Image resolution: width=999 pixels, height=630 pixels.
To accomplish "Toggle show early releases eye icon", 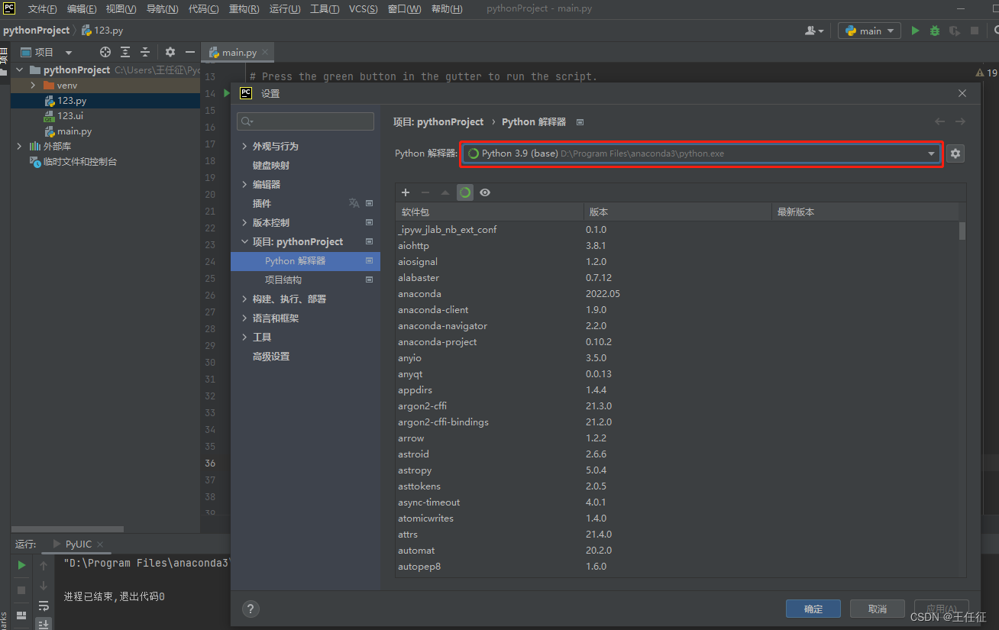I will tap(485, 192).
